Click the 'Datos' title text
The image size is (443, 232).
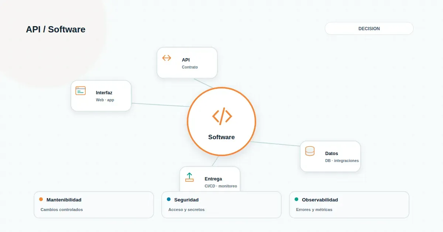click(332, 153)
